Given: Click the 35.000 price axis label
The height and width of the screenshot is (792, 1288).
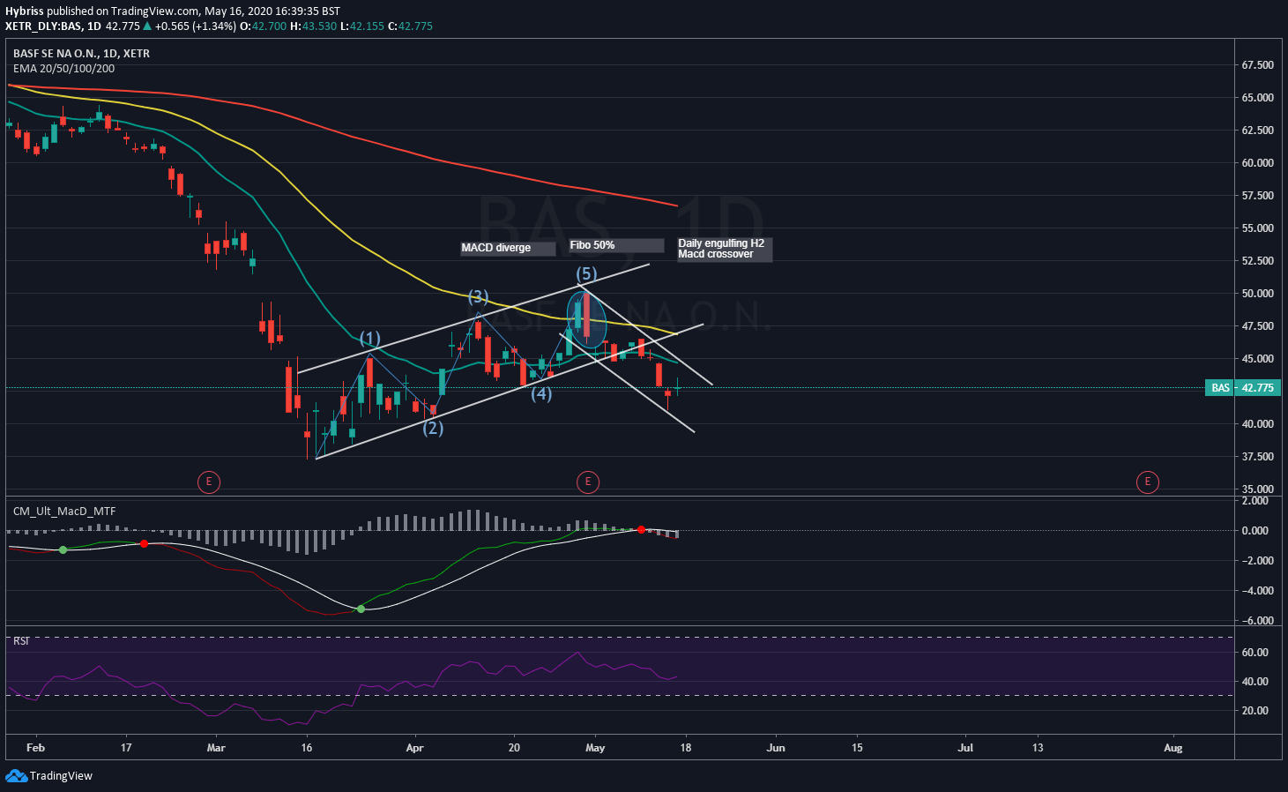Looking at the screenshot, I should tap(1257, 489).
